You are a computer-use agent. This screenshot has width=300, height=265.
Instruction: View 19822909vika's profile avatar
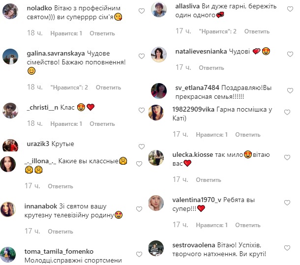point(156,113)
